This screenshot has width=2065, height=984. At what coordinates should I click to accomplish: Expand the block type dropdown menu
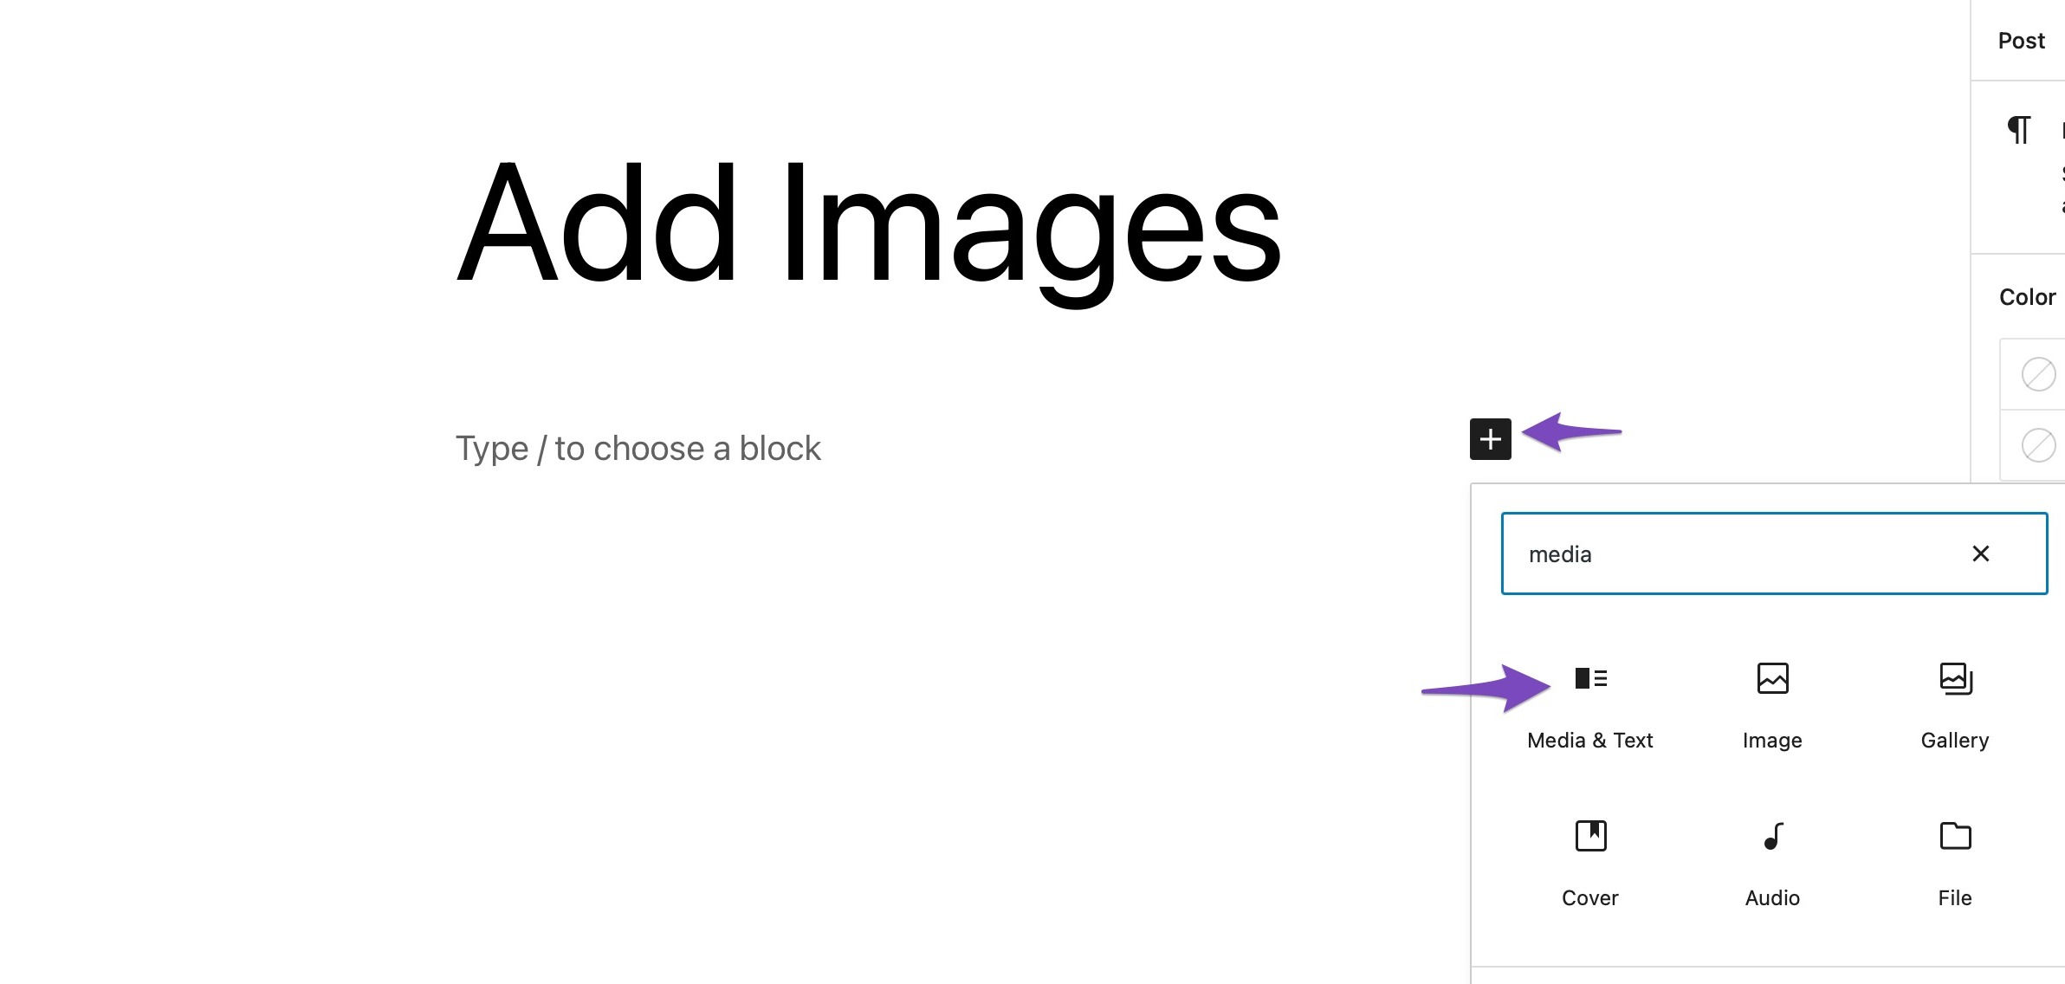(x=1490, y=438)
